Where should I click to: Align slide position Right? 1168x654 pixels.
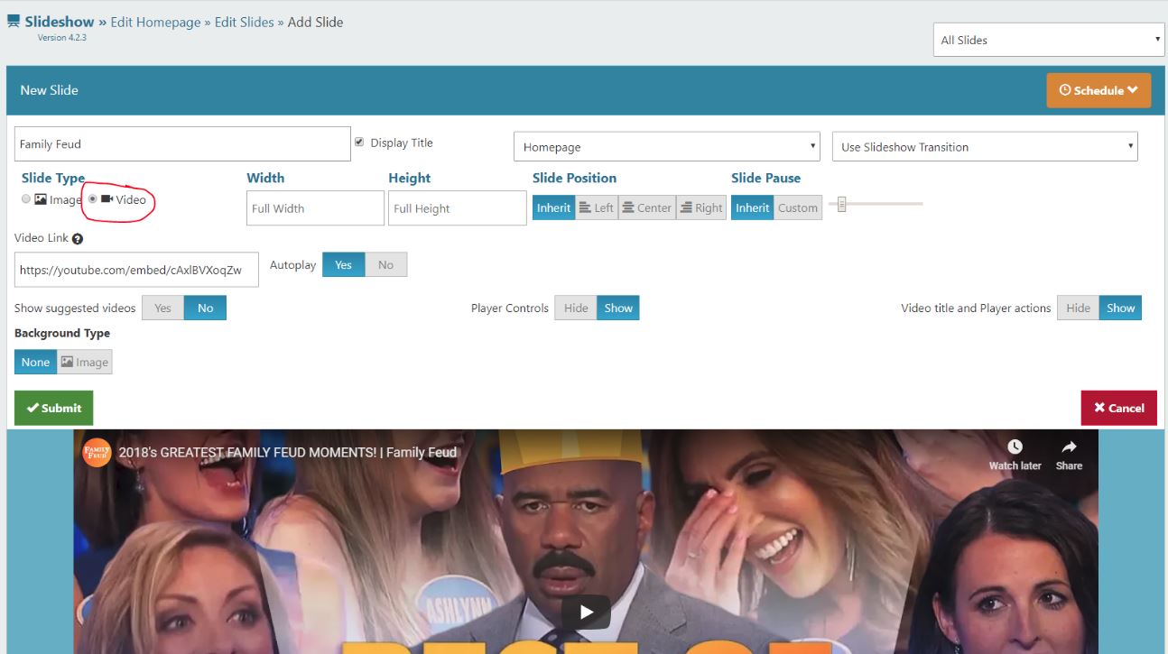click(x=701, y=207)
